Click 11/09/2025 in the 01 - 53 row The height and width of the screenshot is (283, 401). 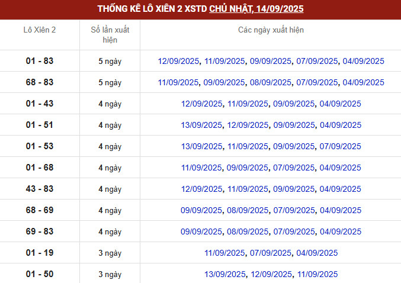pos(248,146)
